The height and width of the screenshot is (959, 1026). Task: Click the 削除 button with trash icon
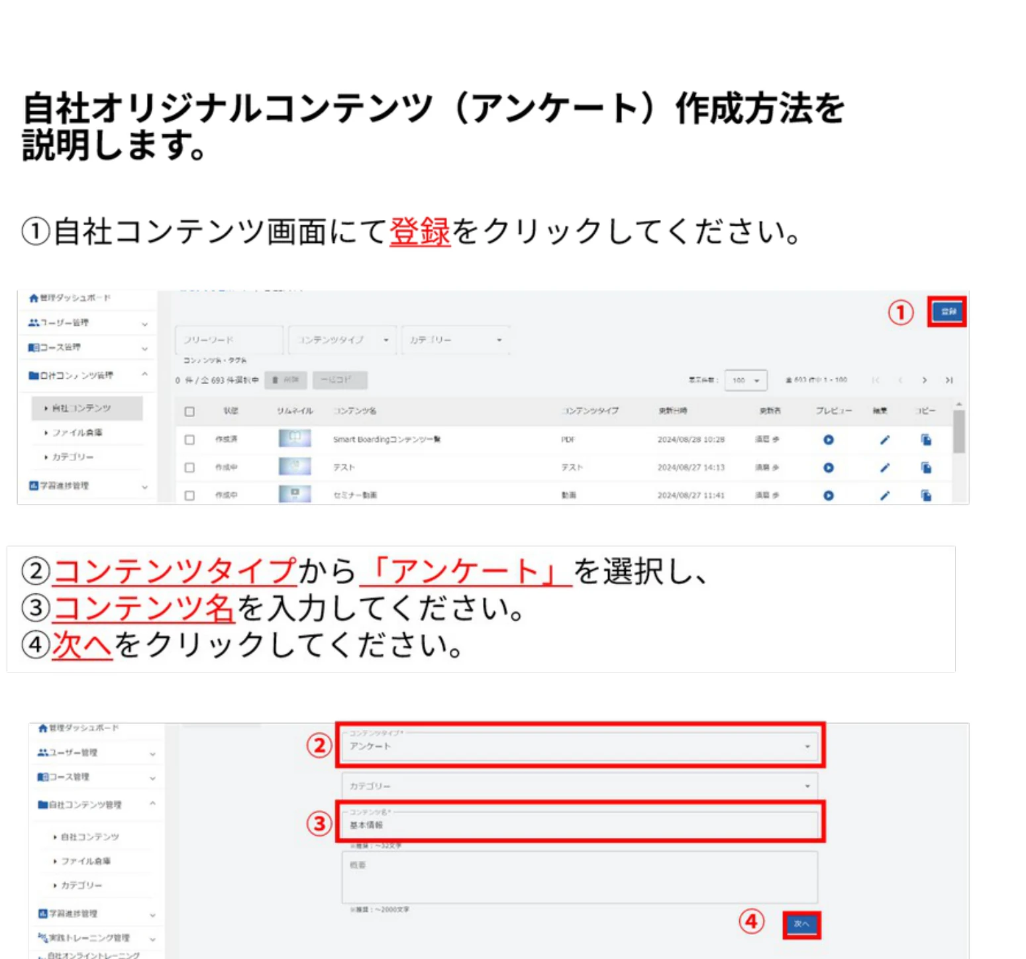tap(285, 380)
